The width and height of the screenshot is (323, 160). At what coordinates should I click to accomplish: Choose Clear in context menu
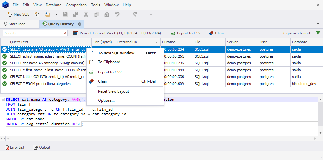[x=125, y=81]
